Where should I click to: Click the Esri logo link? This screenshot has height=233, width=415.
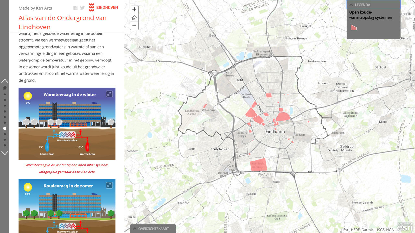405,227
